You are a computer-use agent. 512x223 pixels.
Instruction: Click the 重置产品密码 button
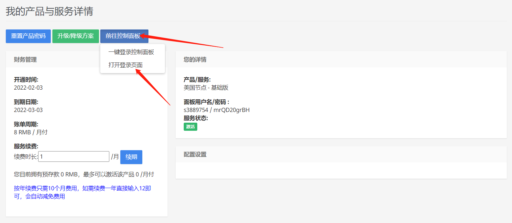pos(28,36)
